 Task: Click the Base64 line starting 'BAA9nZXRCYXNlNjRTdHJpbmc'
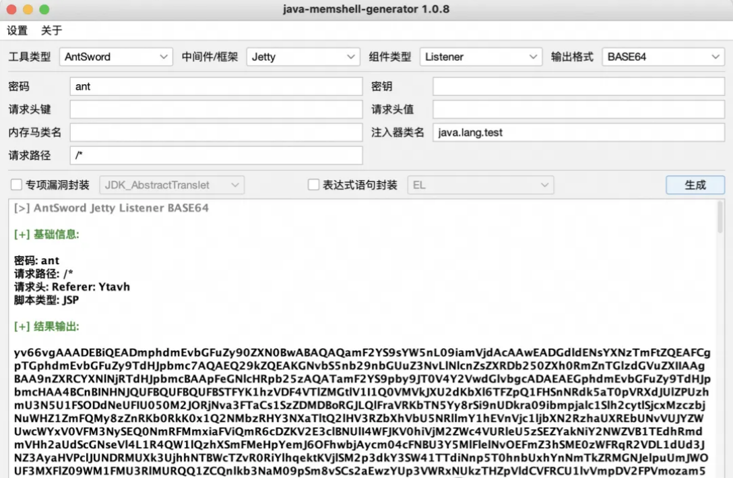click(x=362, y=379)
